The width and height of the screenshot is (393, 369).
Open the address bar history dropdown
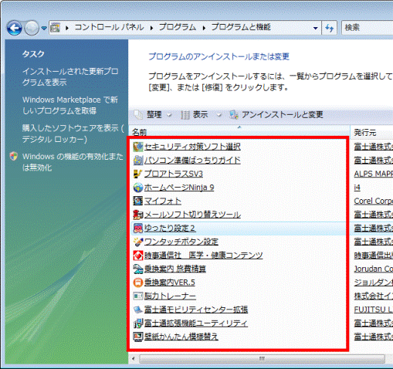(x=315, y=28)
